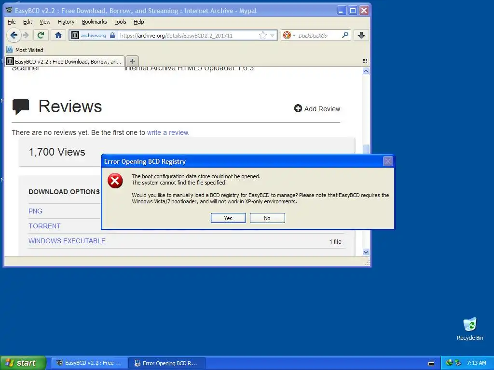
Task: Open the DuckDuckGo search engine selector
Action: click(x=289, y=35)
